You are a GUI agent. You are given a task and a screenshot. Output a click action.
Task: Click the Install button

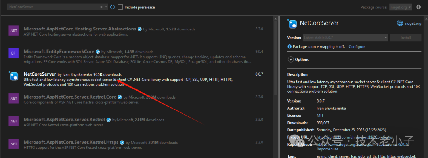click(406, 38)
